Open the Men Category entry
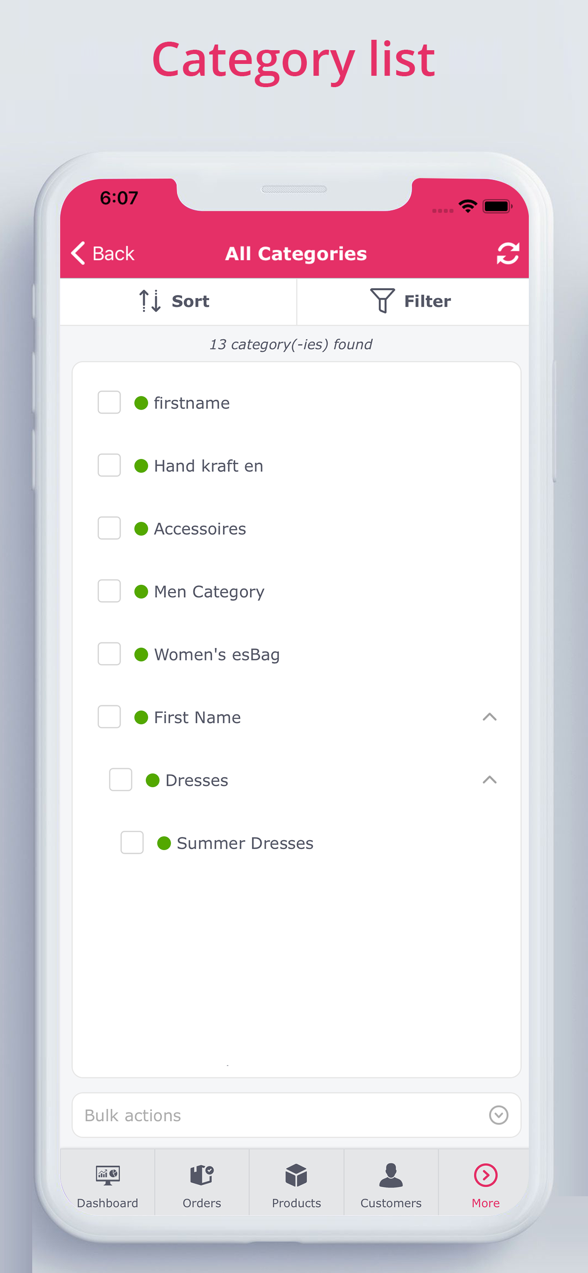The width and height of the screenshot is (588, 1273). pos(208,592)
